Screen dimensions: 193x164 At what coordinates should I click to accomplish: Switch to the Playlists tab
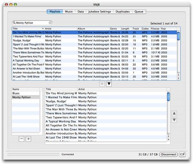55,12
